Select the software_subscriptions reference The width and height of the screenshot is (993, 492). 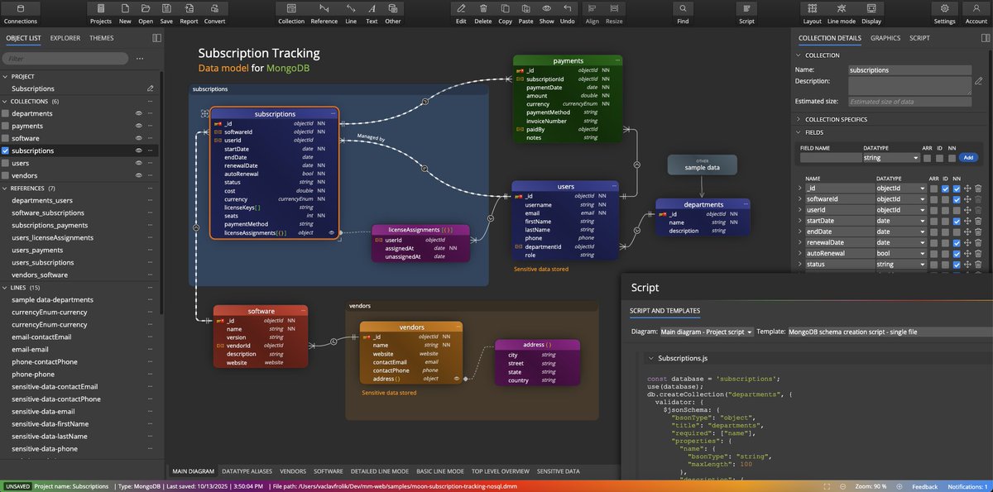[x=48, y=213]
